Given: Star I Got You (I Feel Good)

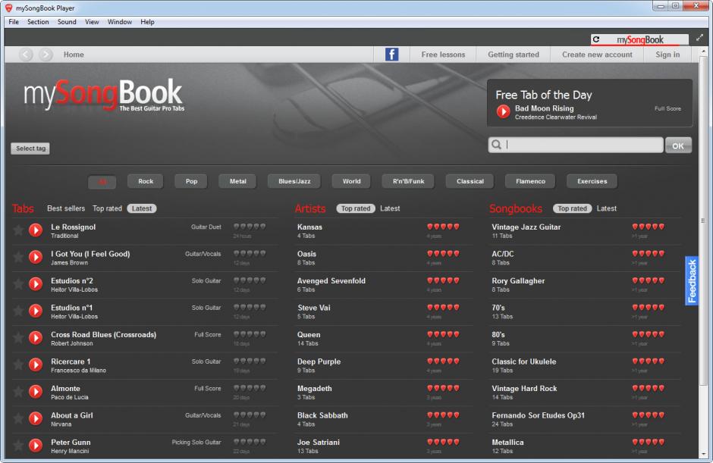Looking at the screenshot, I should (18, 257).
